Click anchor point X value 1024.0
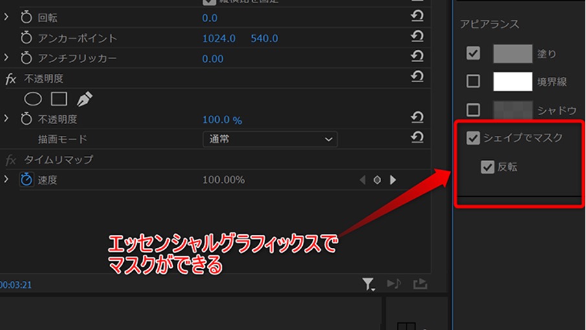The image size is (586, 330). (x=219, y=38)
